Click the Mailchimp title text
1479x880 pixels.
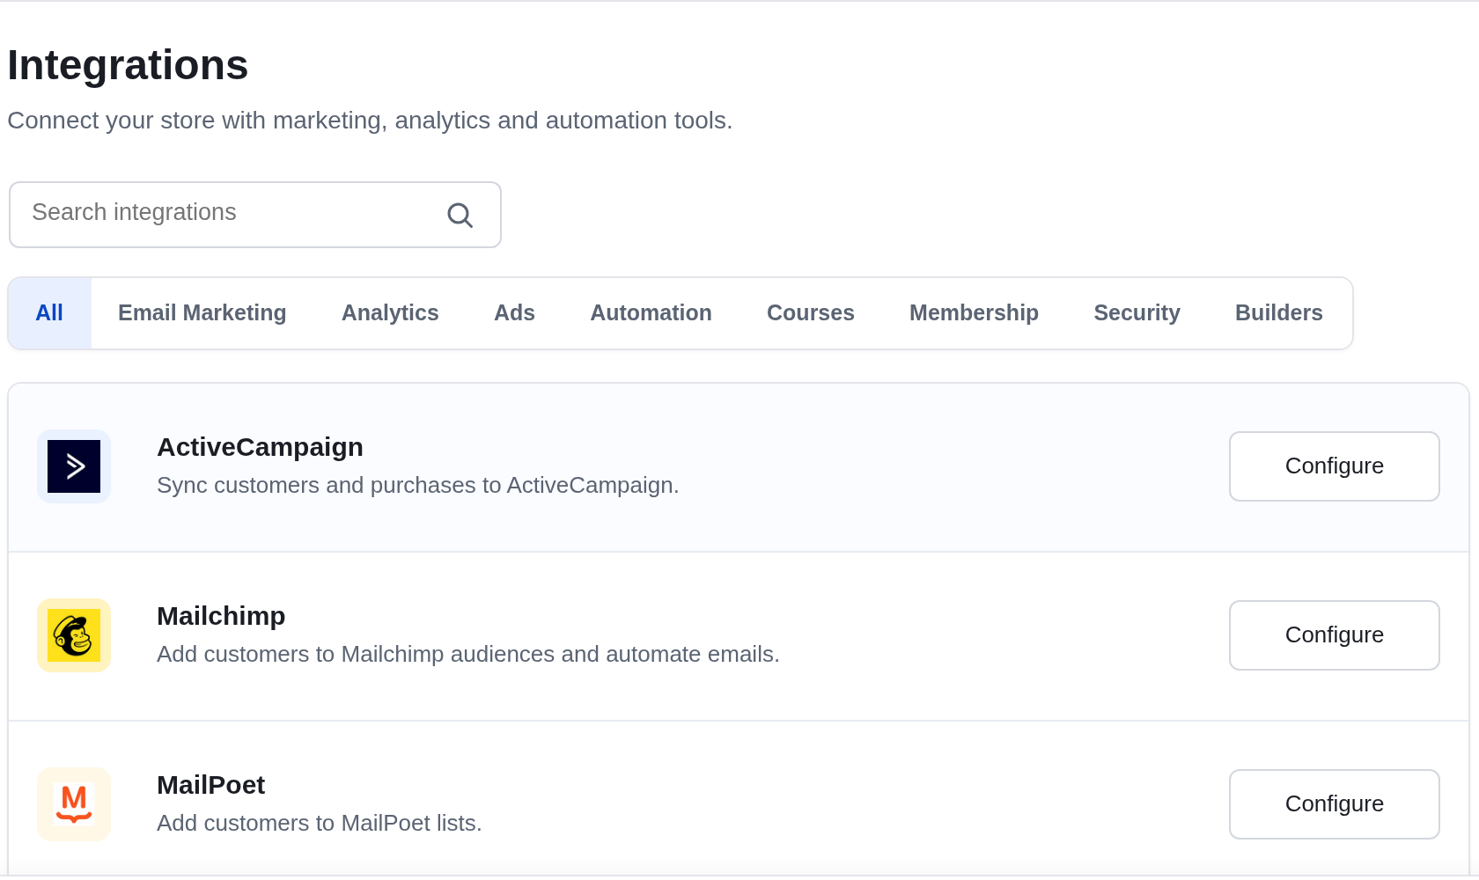coord(221,616)
